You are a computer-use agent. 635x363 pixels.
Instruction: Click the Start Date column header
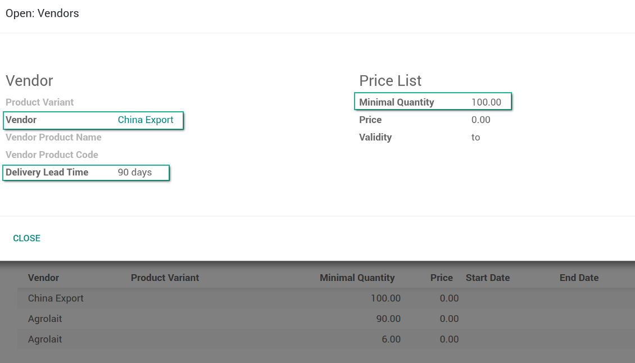coord(487,278)
